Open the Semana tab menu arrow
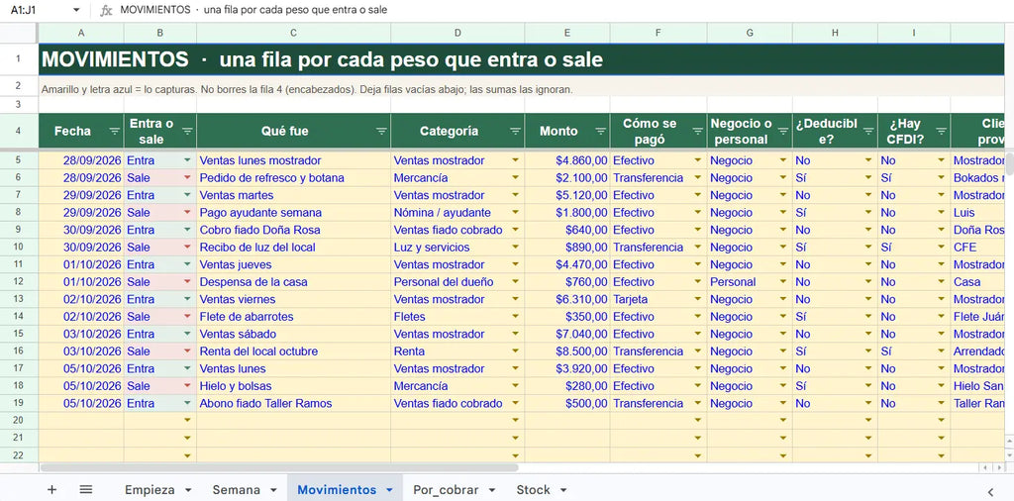This screenshot has width=1014, height=501. click(x=273, y=490)
